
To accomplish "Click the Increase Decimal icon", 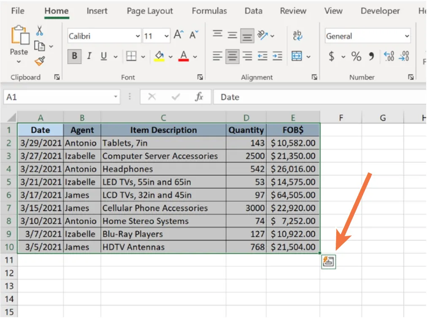I will pyautogui.click(x=389, y=57).
